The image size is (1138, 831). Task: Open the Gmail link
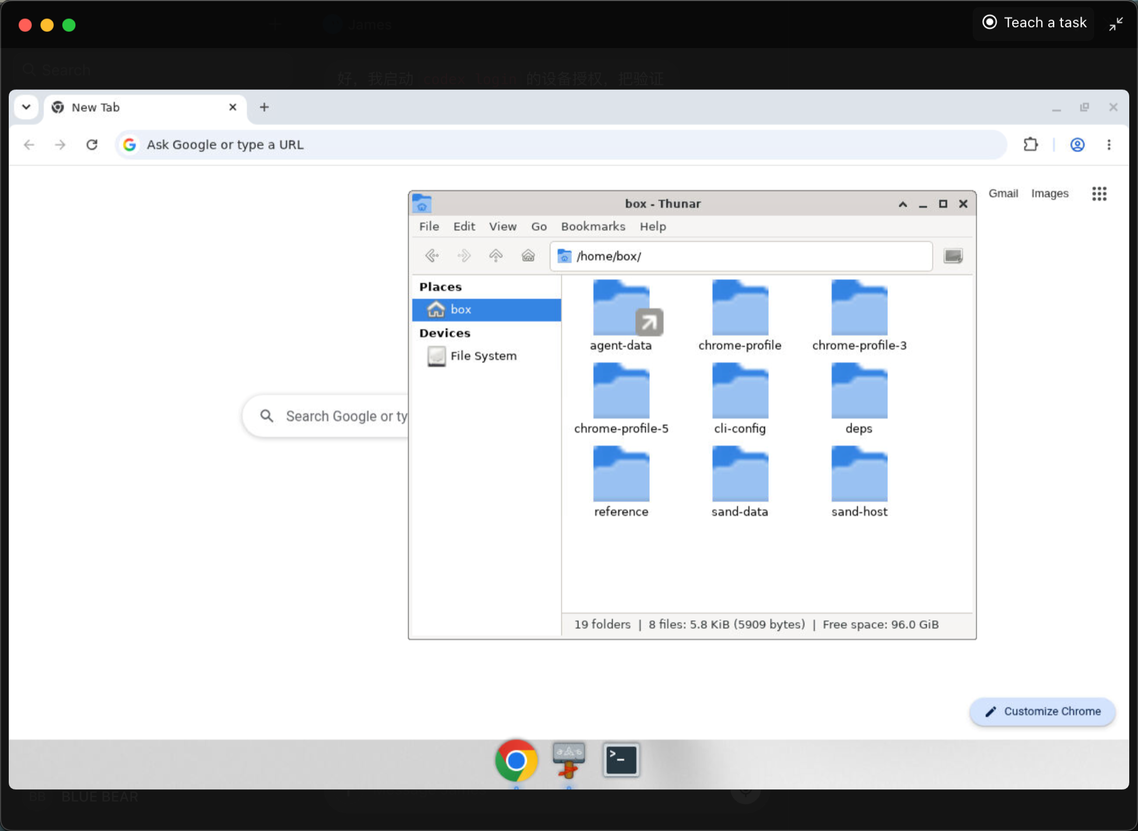pos(1003,193)
